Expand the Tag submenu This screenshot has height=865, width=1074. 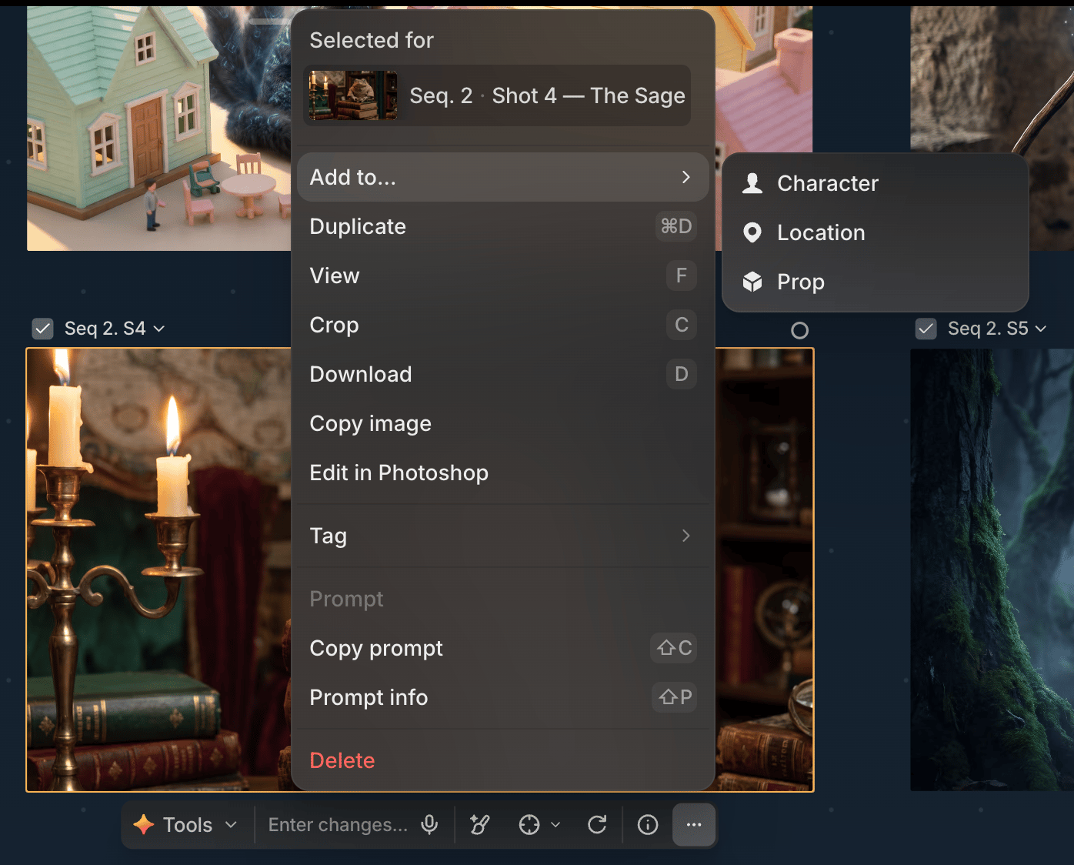click(x=502, y=536)
